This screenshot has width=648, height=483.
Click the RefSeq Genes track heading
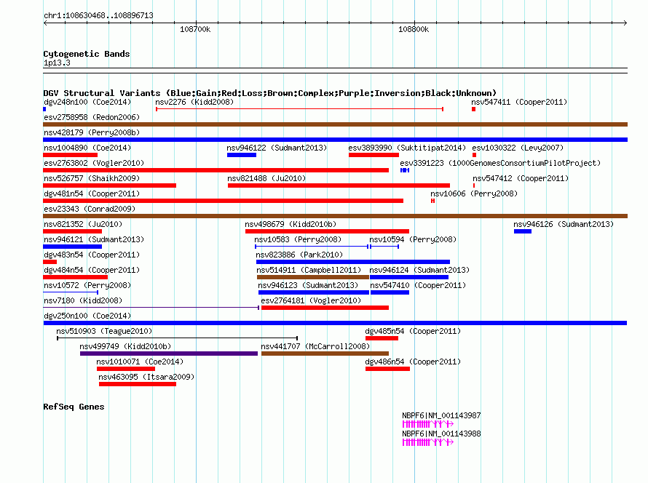(74, 407)
